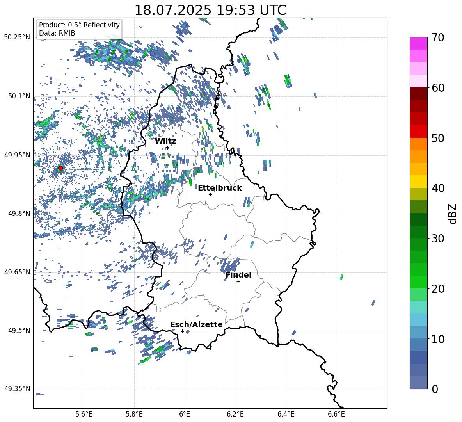Click the red radar site marker
Viewport: 462px width, 422px height.
(60, 168)
